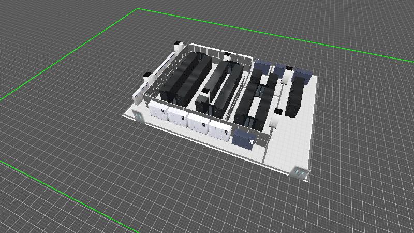Select the white unit on the back wall
The height and width of the screenshot is (233, 414).
click(228, 56)
